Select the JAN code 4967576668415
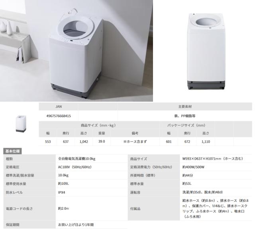 tap(59, 116)
